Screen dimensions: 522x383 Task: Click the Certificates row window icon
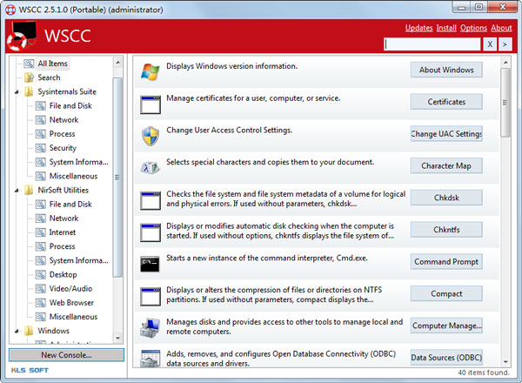[151, 104]
